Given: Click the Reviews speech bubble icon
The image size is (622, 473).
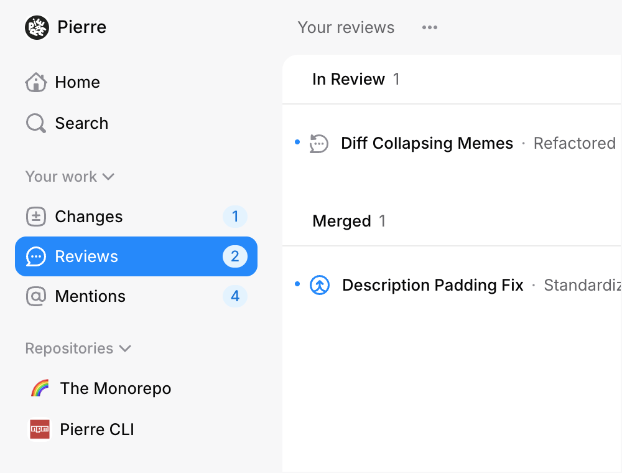Looking at the screenshot, I should [36, 256].
